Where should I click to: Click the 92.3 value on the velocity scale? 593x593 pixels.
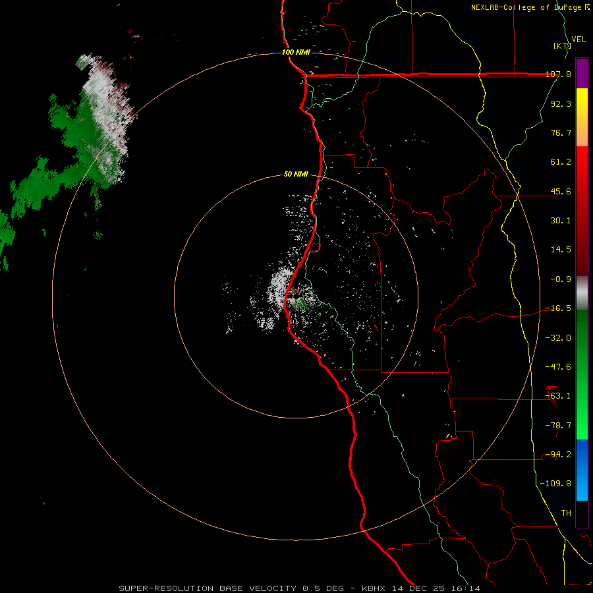561,103
